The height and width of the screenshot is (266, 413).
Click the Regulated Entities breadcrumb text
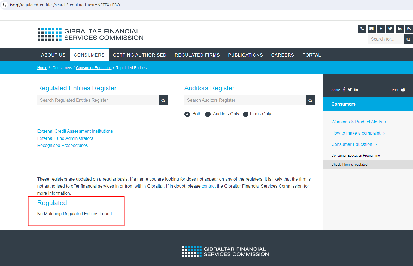tap(131, 68)
